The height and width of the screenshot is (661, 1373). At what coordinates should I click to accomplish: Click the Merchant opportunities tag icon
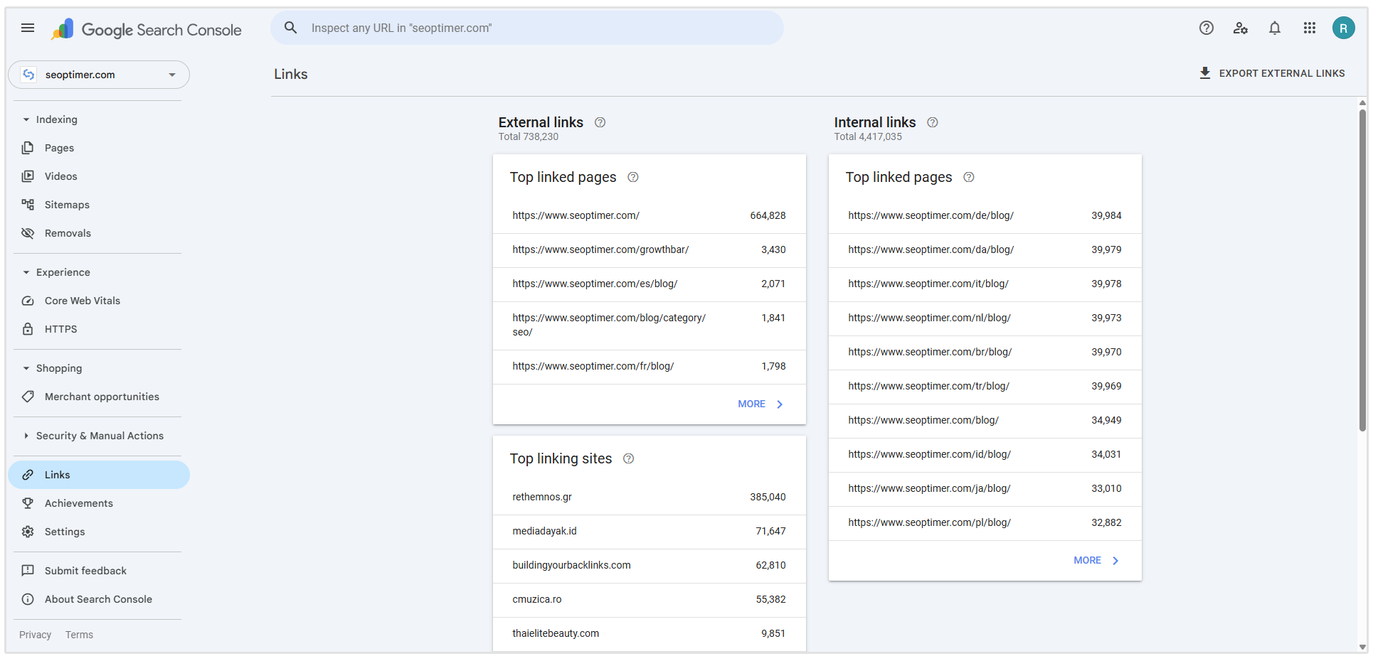[x=28, y=397]
